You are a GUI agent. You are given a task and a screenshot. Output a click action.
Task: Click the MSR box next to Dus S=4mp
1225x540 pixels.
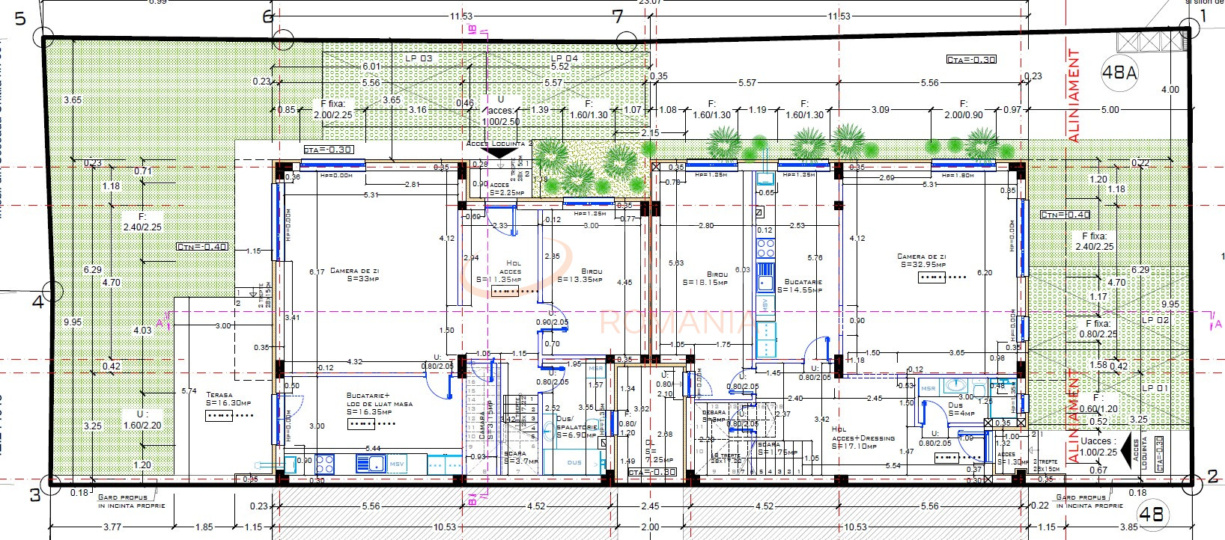[928, 388]
